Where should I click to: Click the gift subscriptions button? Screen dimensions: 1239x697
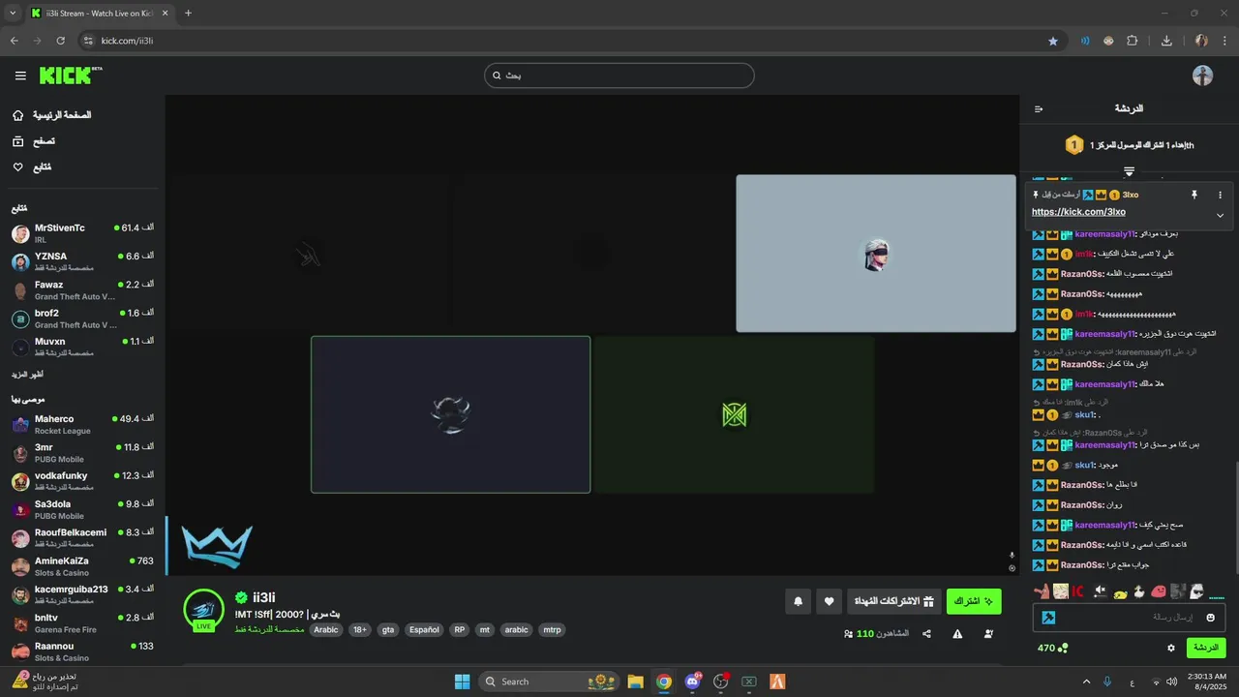click(893, 601)
